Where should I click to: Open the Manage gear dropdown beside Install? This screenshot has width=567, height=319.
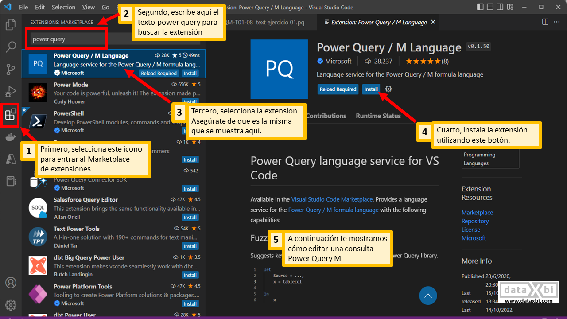point(388,89)
